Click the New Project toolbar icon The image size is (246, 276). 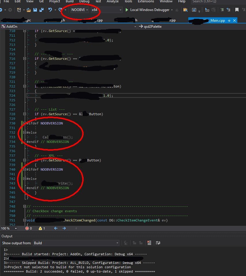pyautogui.click(x=19, y=10)
